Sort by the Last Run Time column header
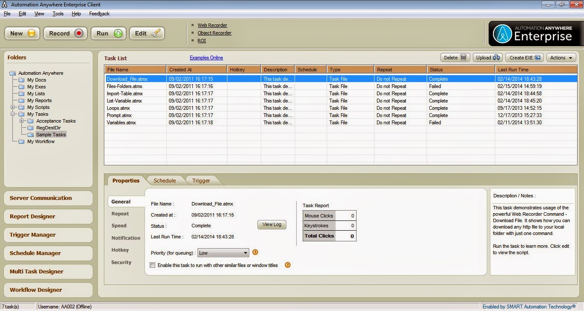Viewport: 584px width, 311px height. (x=536, y=70)
